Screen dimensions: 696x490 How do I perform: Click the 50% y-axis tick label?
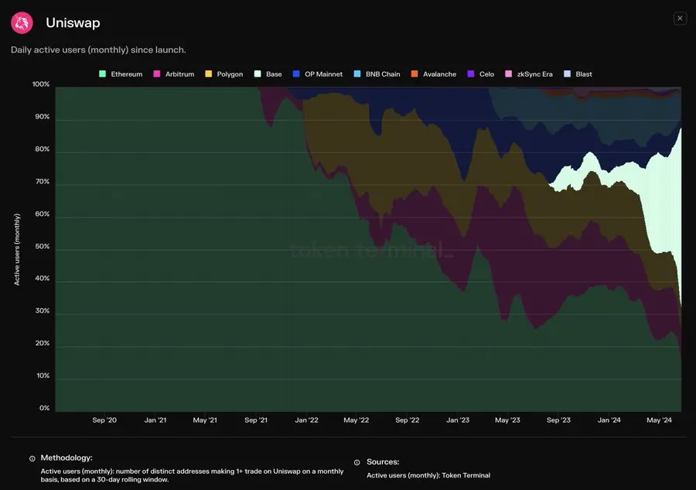[x=41, y=246]
